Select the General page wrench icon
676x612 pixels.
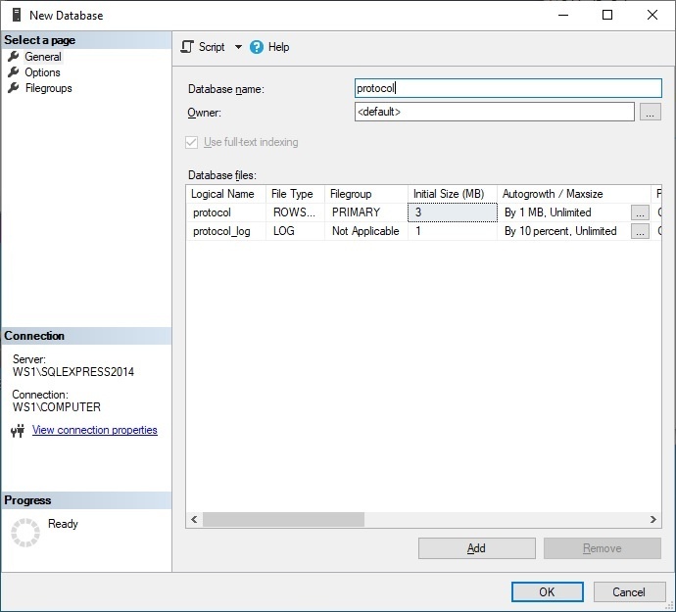[x=14, y=56]
